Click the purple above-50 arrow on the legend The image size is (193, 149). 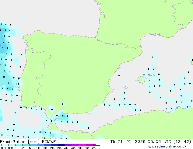pyautogui.click(x=96, y=145)
